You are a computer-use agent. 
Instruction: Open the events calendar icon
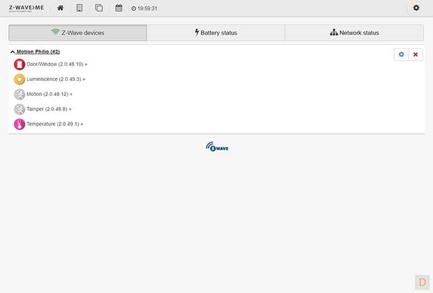click(119, 8)
